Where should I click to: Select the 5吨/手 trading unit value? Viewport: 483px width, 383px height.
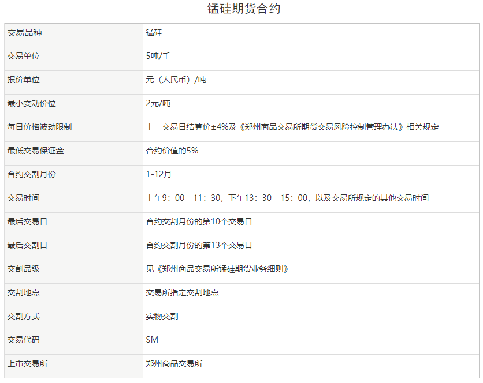click(158, 57)
